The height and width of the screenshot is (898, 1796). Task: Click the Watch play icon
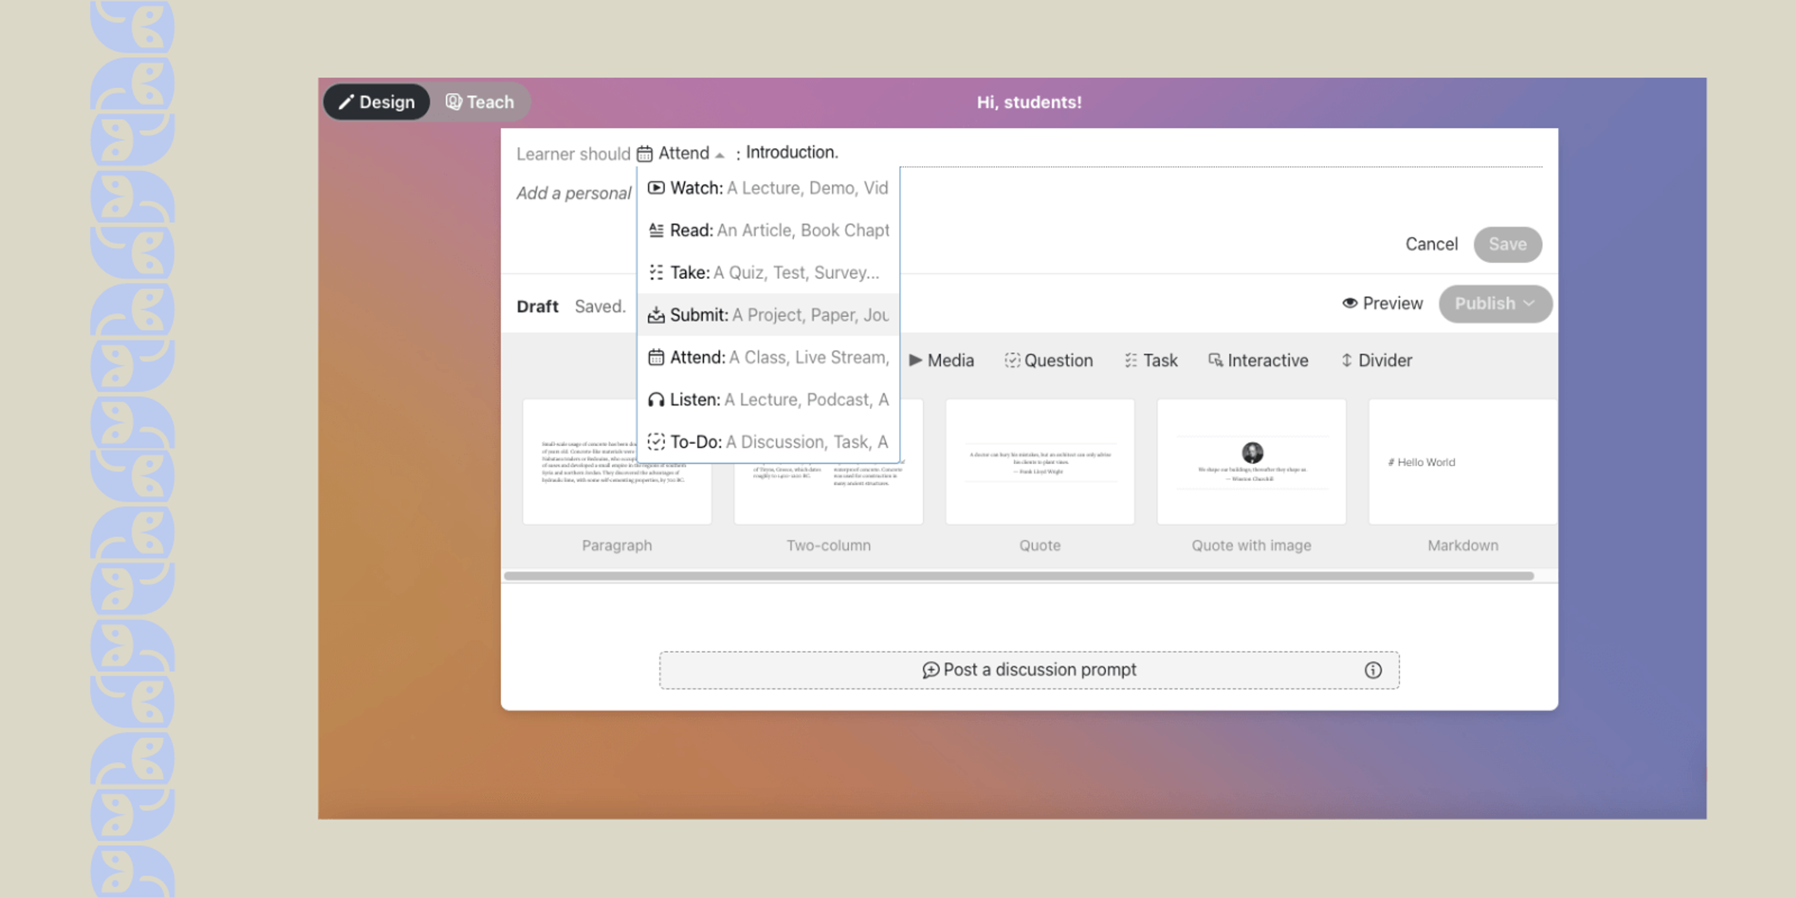[x=656, y=188]
